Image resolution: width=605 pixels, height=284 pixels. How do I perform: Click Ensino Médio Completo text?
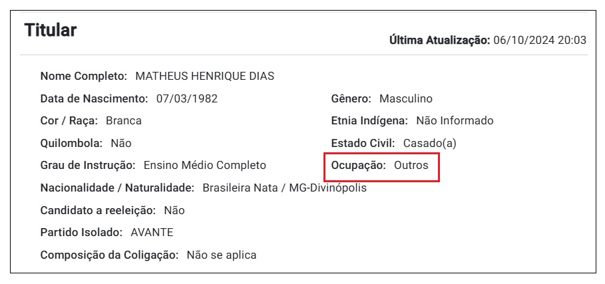(x=205, y=166)
